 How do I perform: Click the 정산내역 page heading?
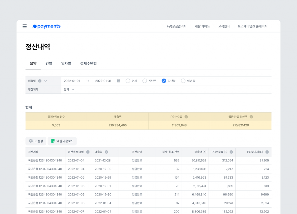tap(38, 47)
